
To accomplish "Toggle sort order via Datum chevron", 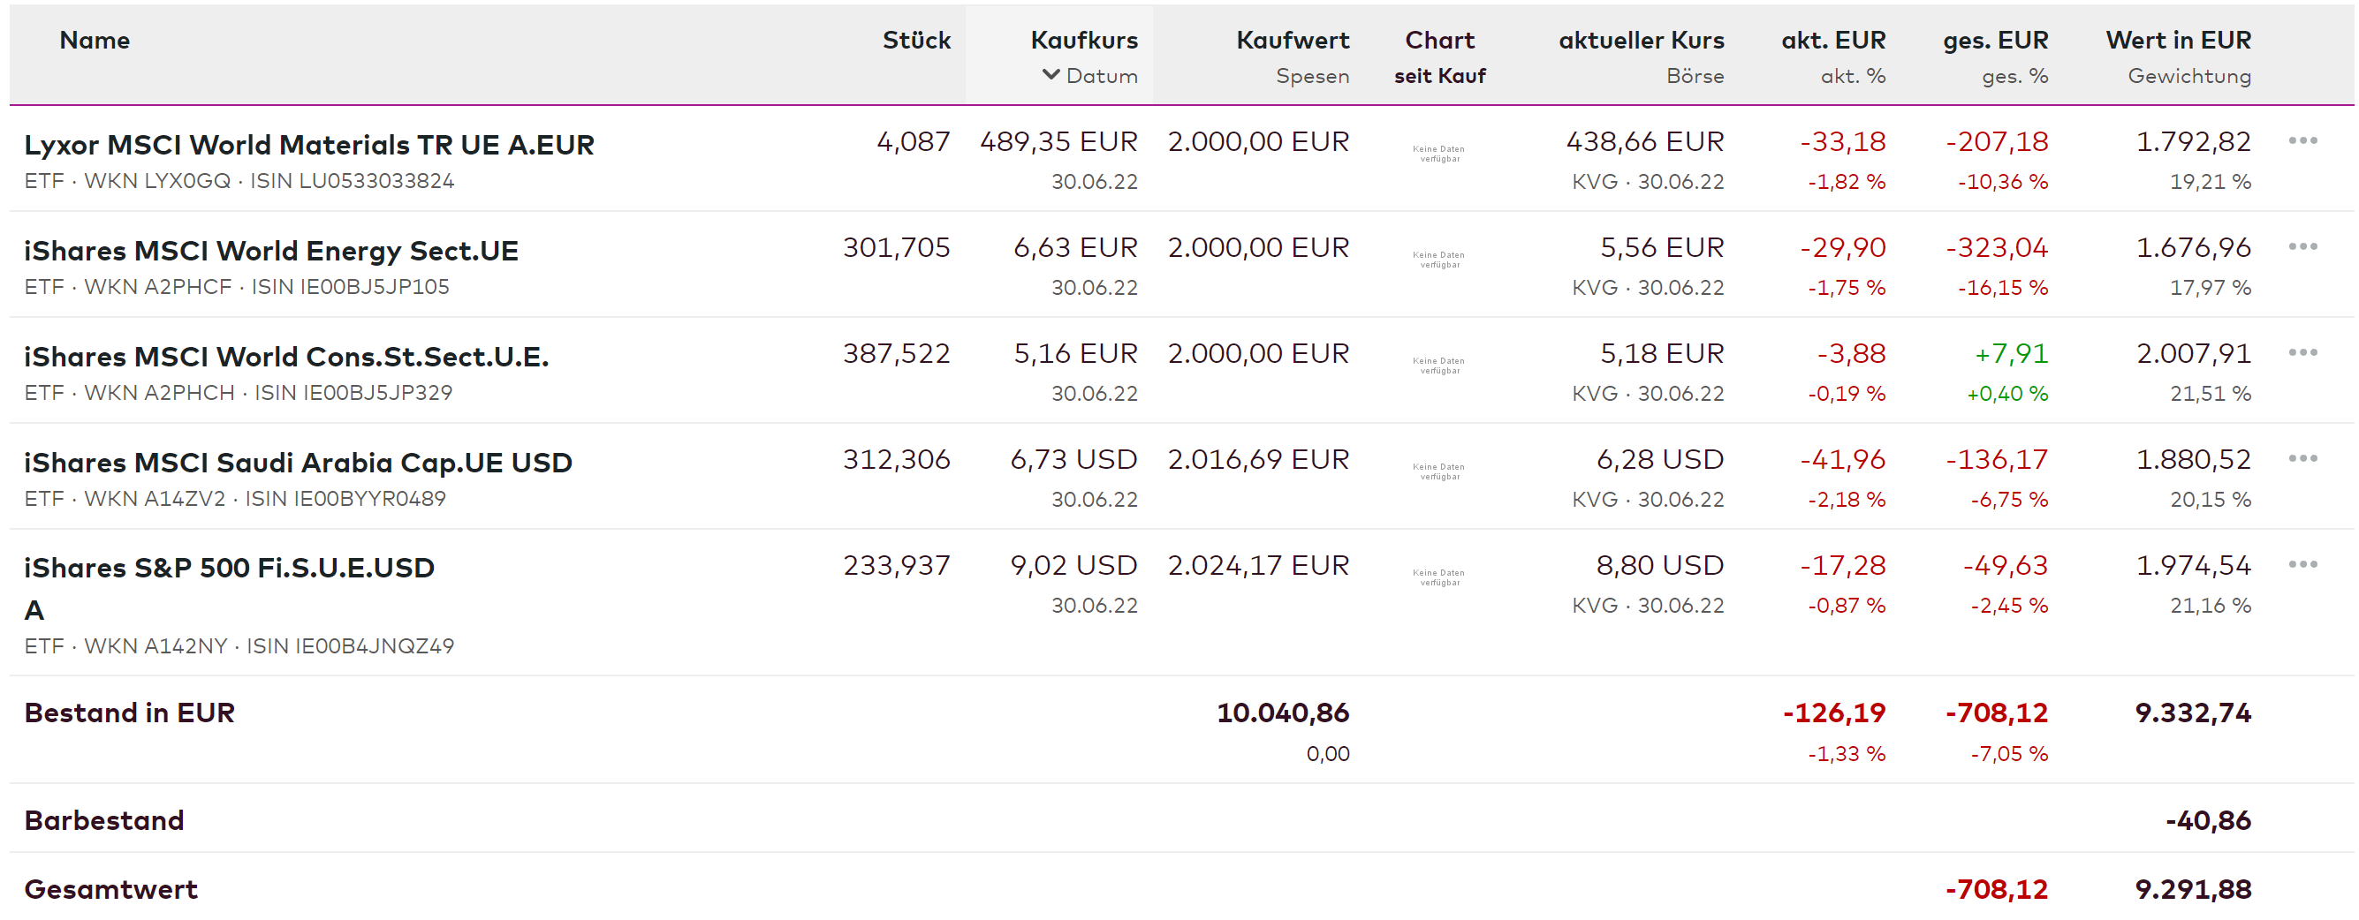I will pyautogui.click(x=1051, y=75).
